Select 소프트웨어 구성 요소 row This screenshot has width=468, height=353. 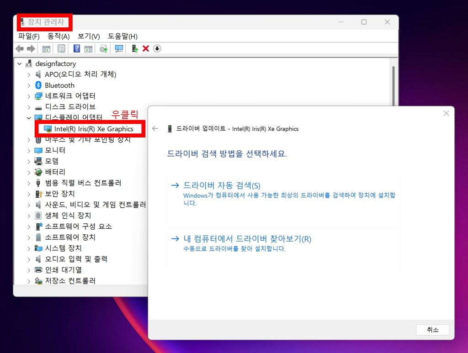point(78,227)
